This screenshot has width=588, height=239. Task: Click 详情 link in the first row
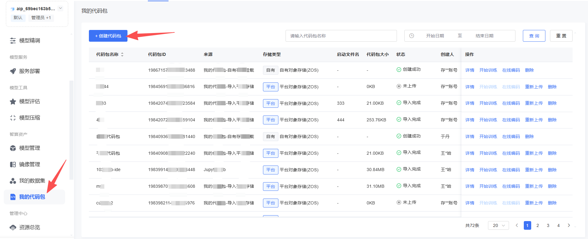(469, 70)
